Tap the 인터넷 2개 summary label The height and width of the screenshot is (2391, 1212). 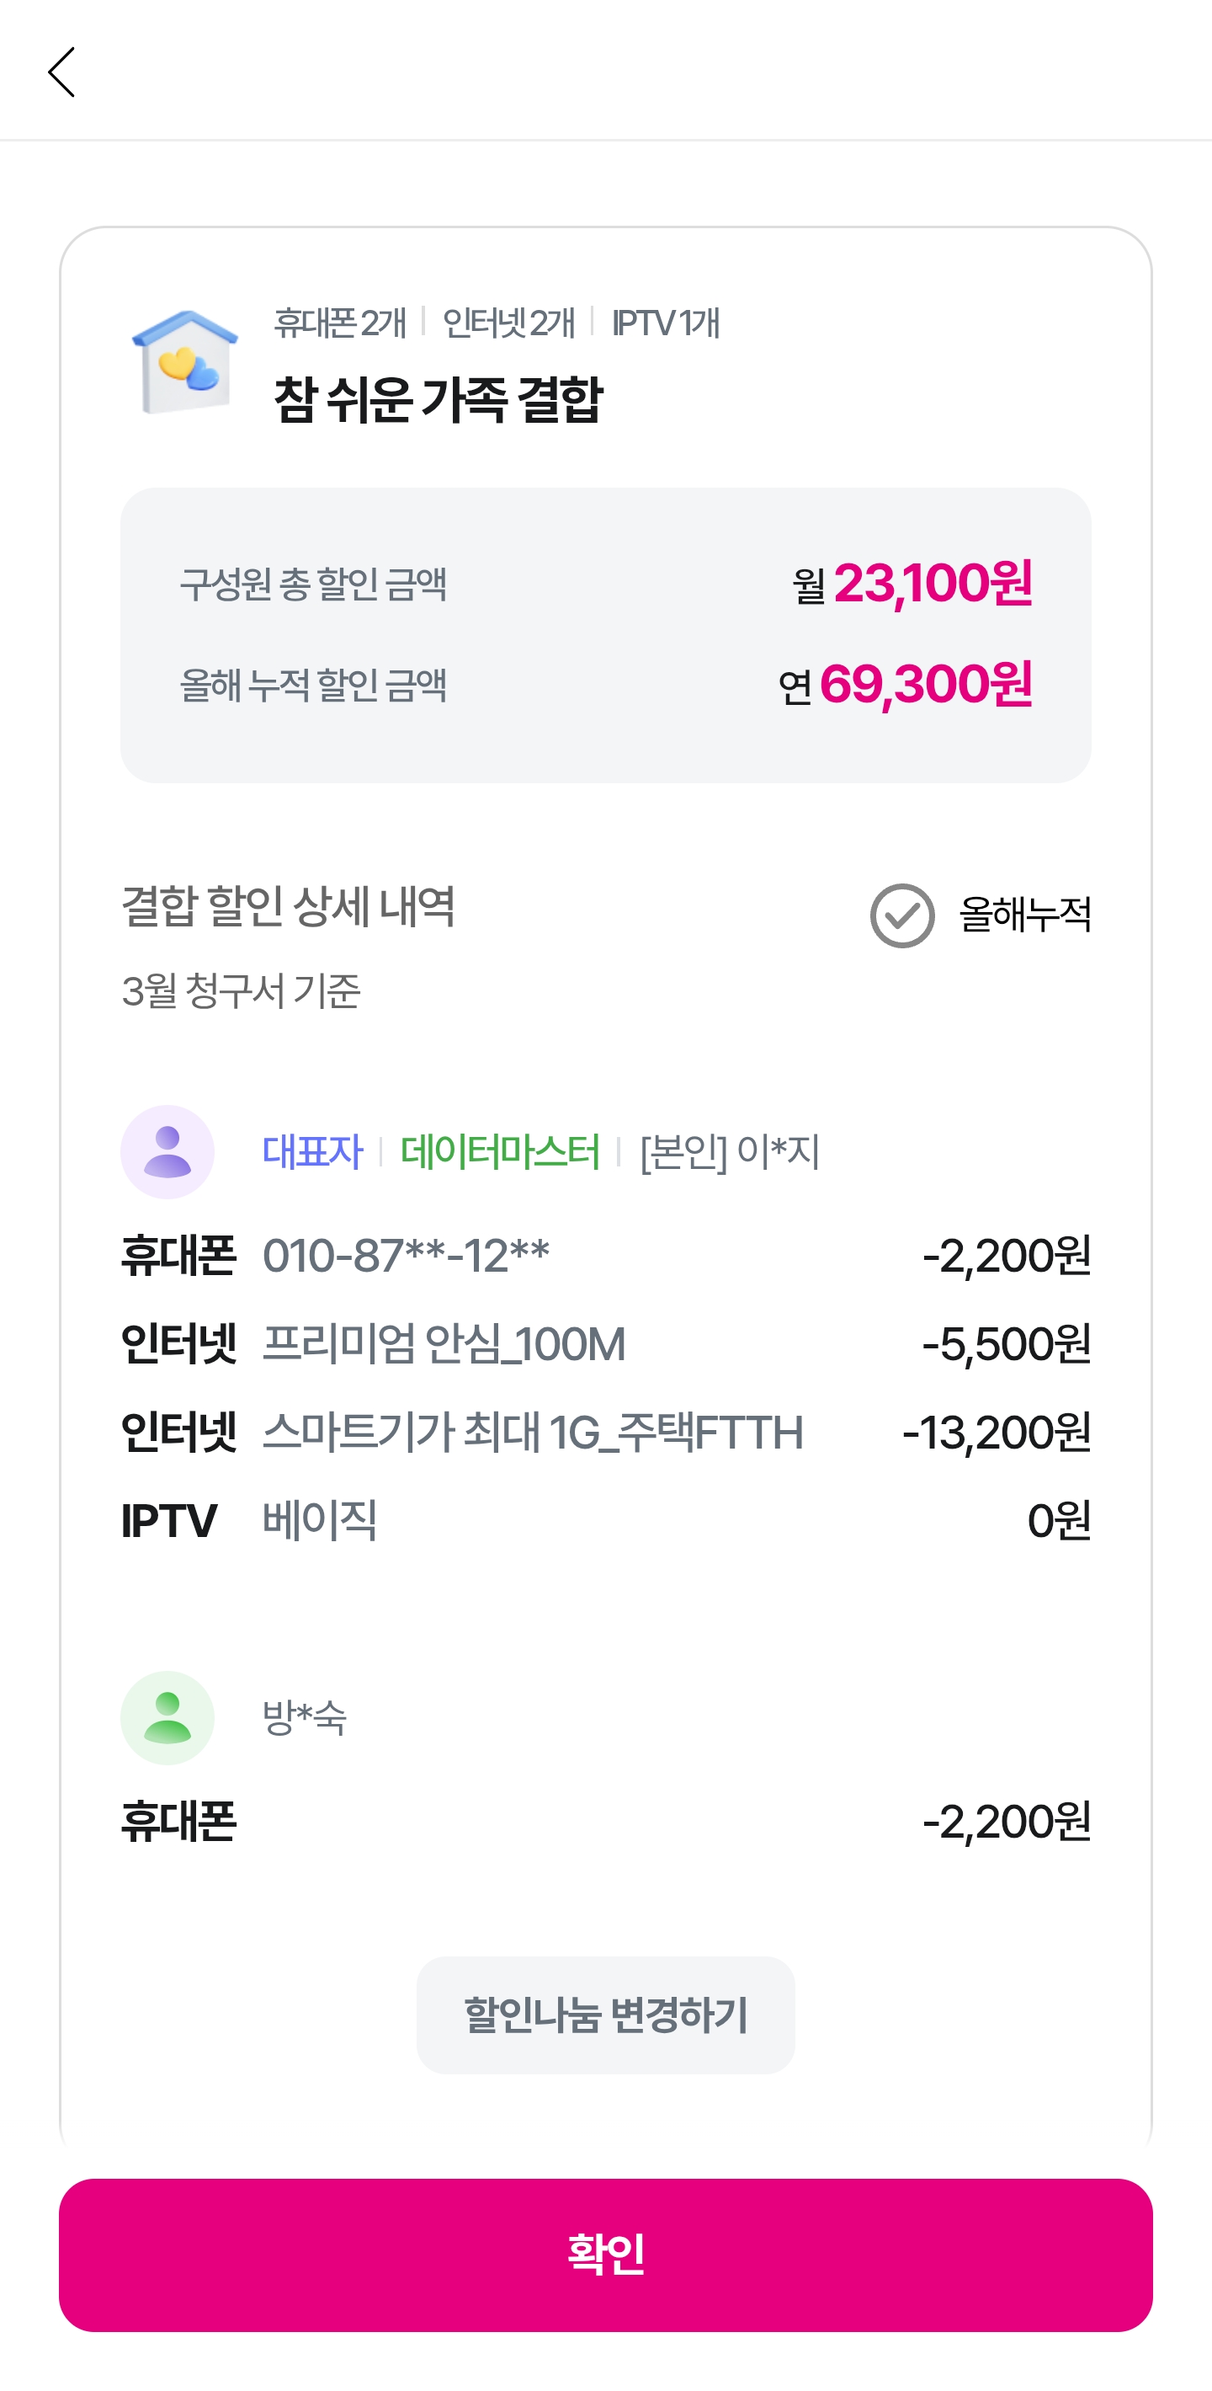[508, 323]
